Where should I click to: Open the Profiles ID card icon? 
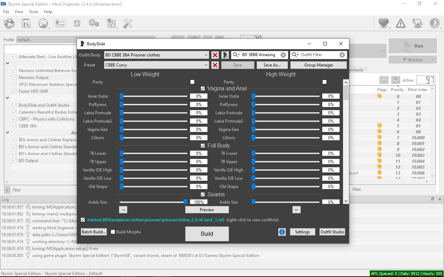point(60,23)
